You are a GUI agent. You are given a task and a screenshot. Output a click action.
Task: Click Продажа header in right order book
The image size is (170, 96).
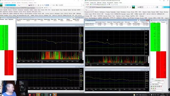pos(163,22)
